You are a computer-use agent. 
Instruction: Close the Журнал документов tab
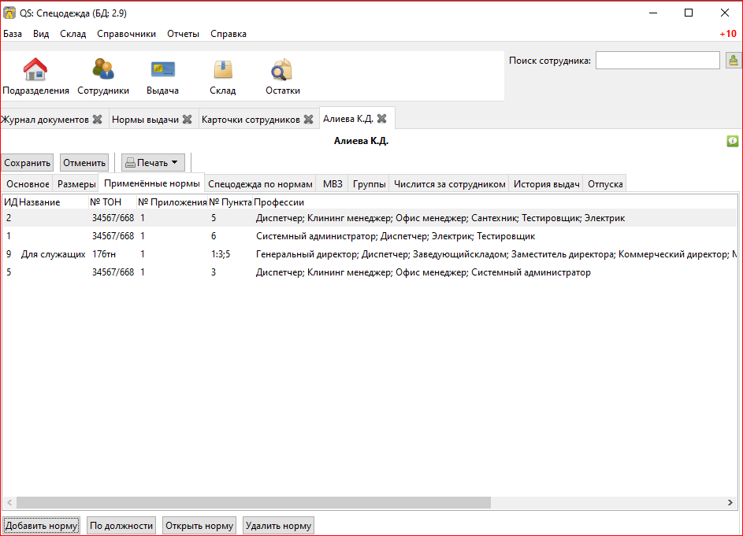tap(98, 120)
